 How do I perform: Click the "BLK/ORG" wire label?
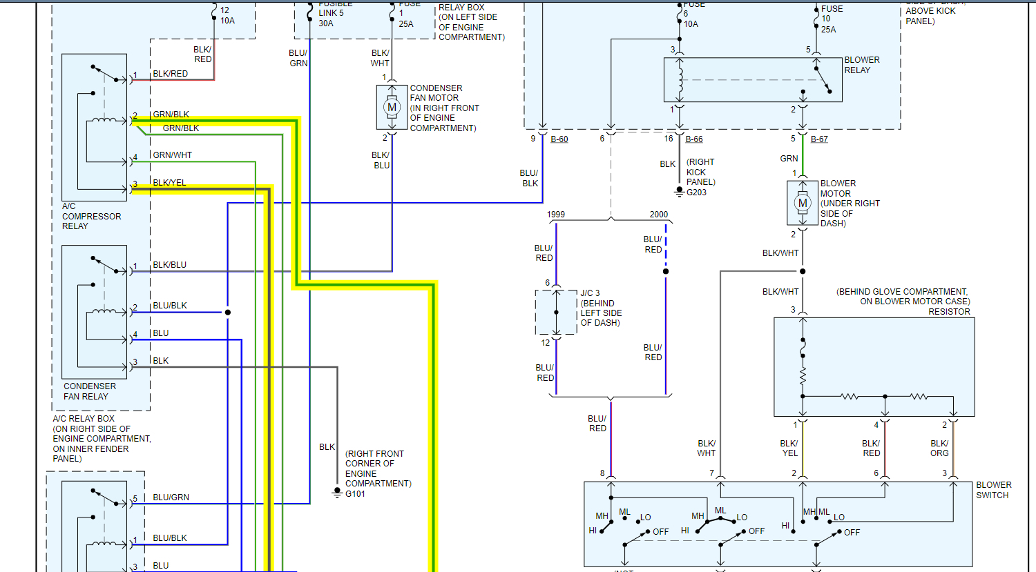pos(939,448)
